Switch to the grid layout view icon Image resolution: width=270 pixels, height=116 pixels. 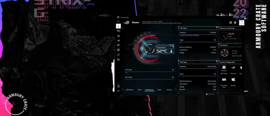coord(231,23)
